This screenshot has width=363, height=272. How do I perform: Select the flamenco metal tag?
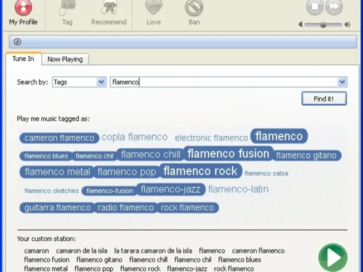(x=57, y=172)
